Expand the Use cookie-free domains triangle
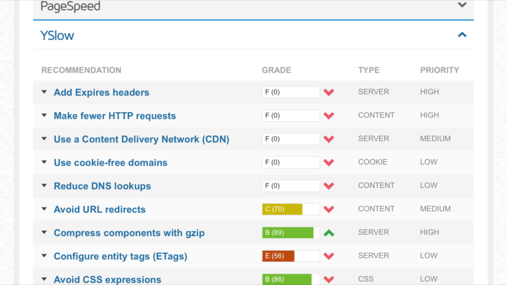This screenshot has width=507, height=285. [x=44, y=162]
